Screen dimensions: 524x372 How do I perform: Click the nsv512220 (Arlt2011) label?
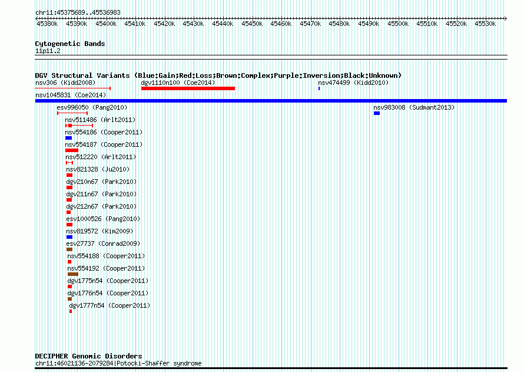coord(101,157)
